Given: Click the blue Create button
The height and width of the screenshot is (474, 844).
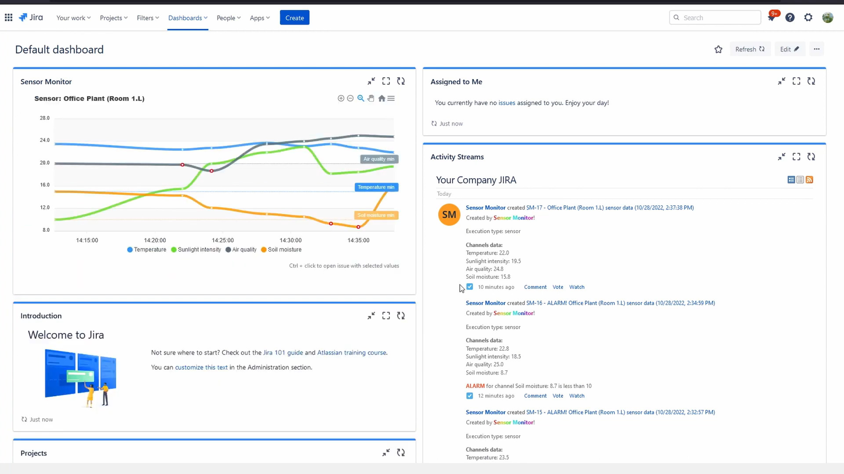Looking at the screenshot, I should [295, 18].
